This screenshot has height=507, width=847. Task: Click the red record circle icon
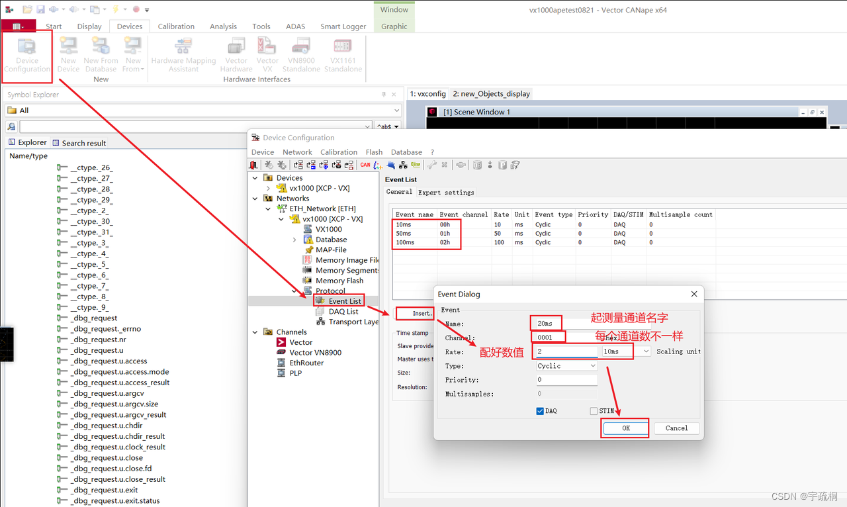click(x=136, y=10)
